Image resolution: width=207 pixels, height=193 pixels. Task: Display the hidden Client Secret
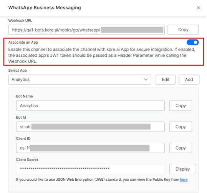click(182, 169)
